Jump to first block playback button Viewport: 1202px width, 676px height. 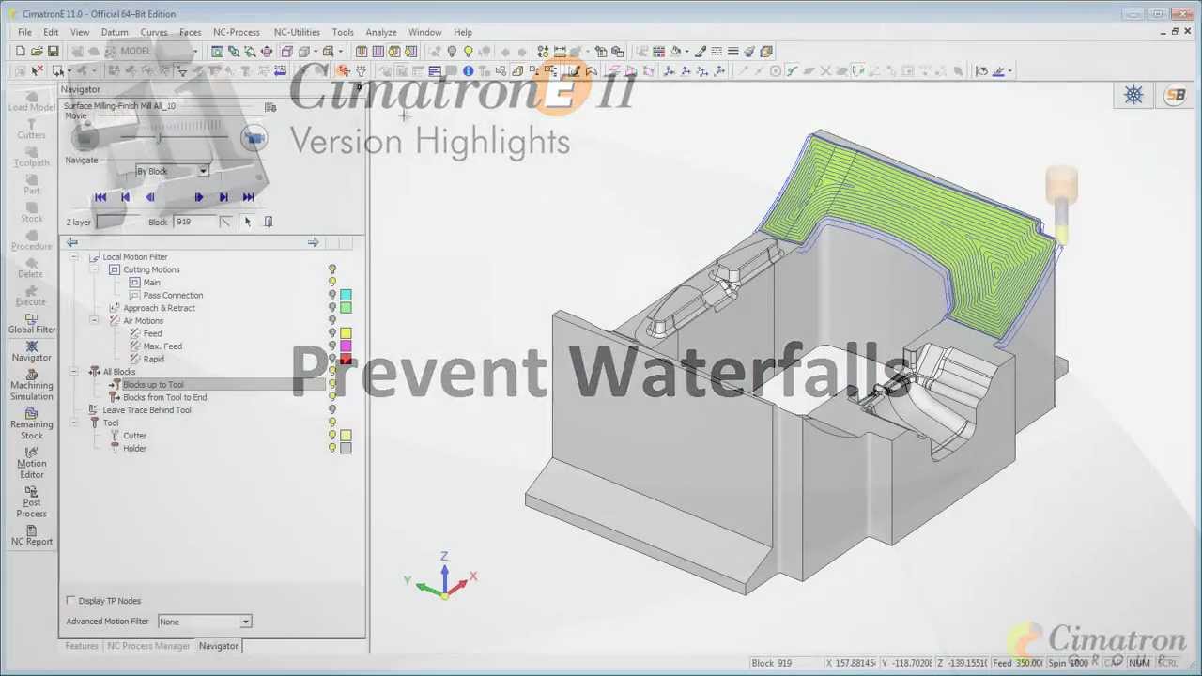[100, 197]
